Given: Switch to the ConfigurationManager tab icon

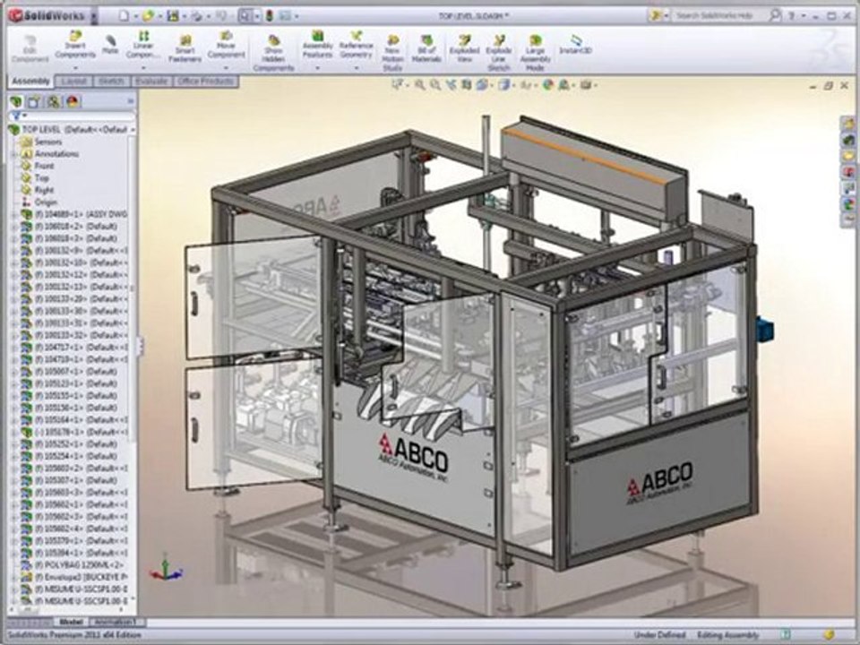Looking at the screenshot, I should coord(53,101).
